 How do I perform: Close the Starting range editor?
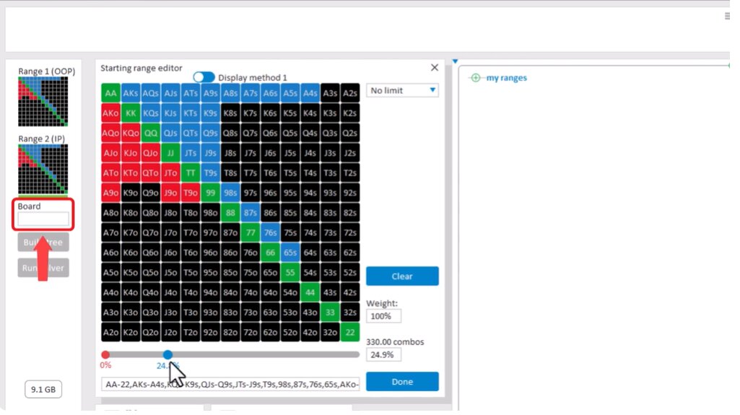(x=434, y=68)
